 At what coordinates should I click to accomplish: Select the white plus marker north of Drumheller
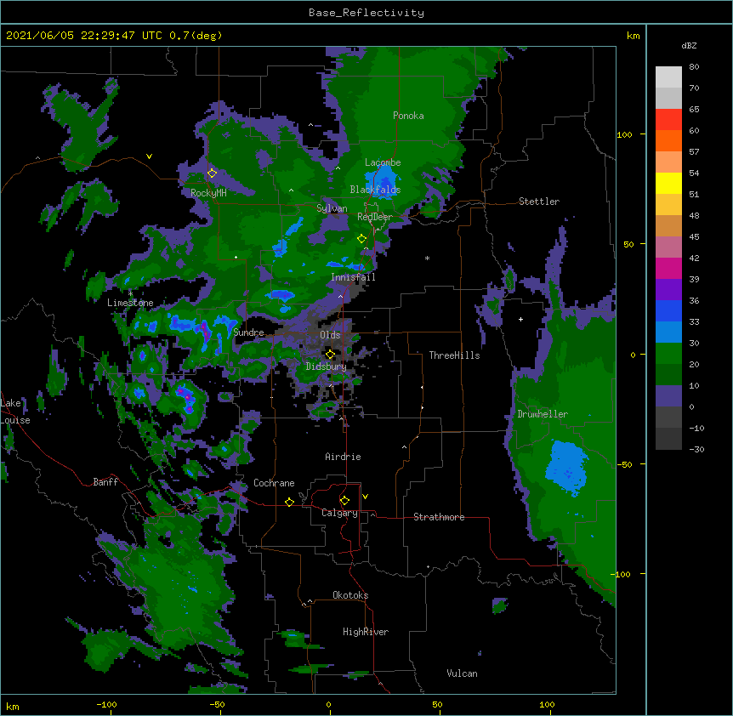[520, 319]
